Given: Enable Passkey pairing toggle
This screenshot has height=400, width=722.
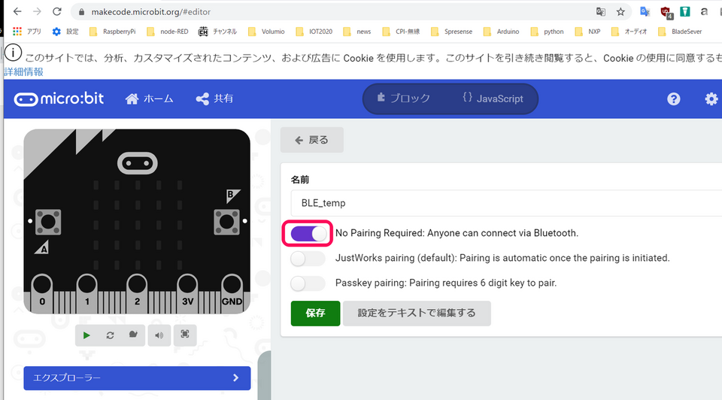Looking at the screenshot, I should click(308, 283).
